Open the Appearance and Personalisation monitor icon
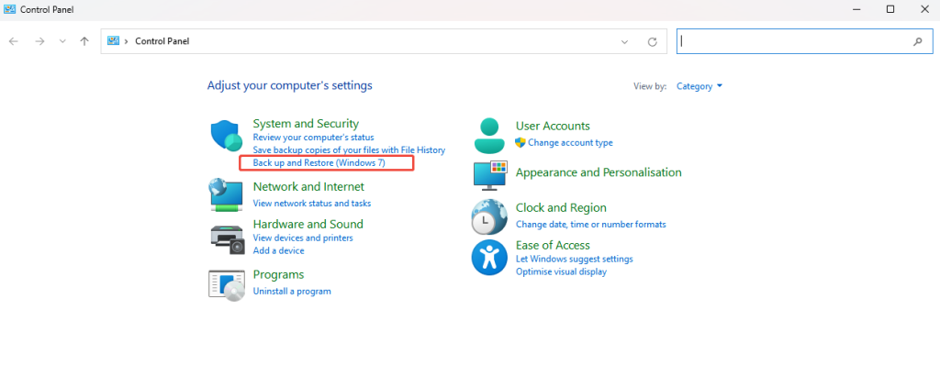The image size is (940, 376). pyautogui.click(x=490, y=175)
